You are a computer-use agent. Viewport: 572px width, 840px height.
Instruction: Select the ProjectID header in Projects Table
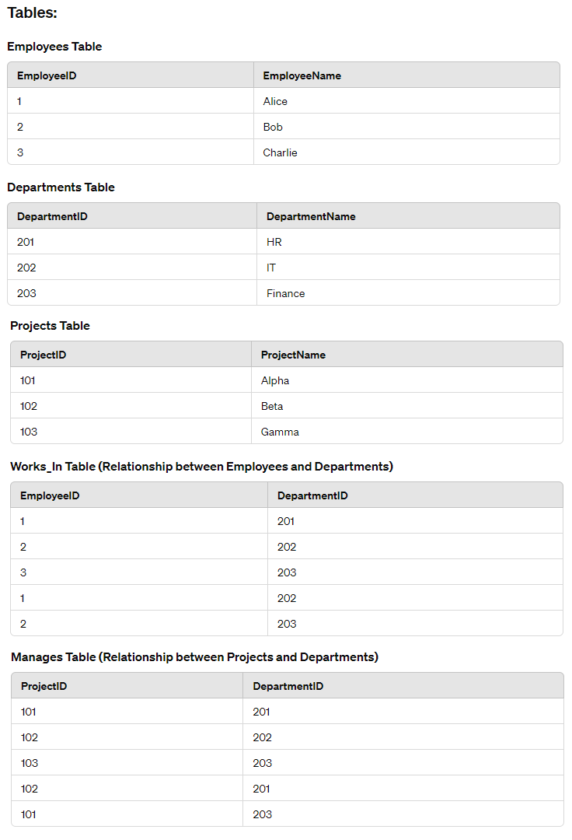tap(43, 355)
